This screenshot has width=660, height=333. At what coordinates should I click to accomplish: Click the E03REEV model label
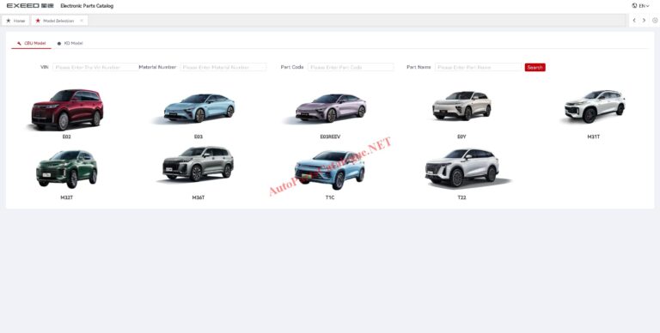pyautogui.click(x=330, y=136)
